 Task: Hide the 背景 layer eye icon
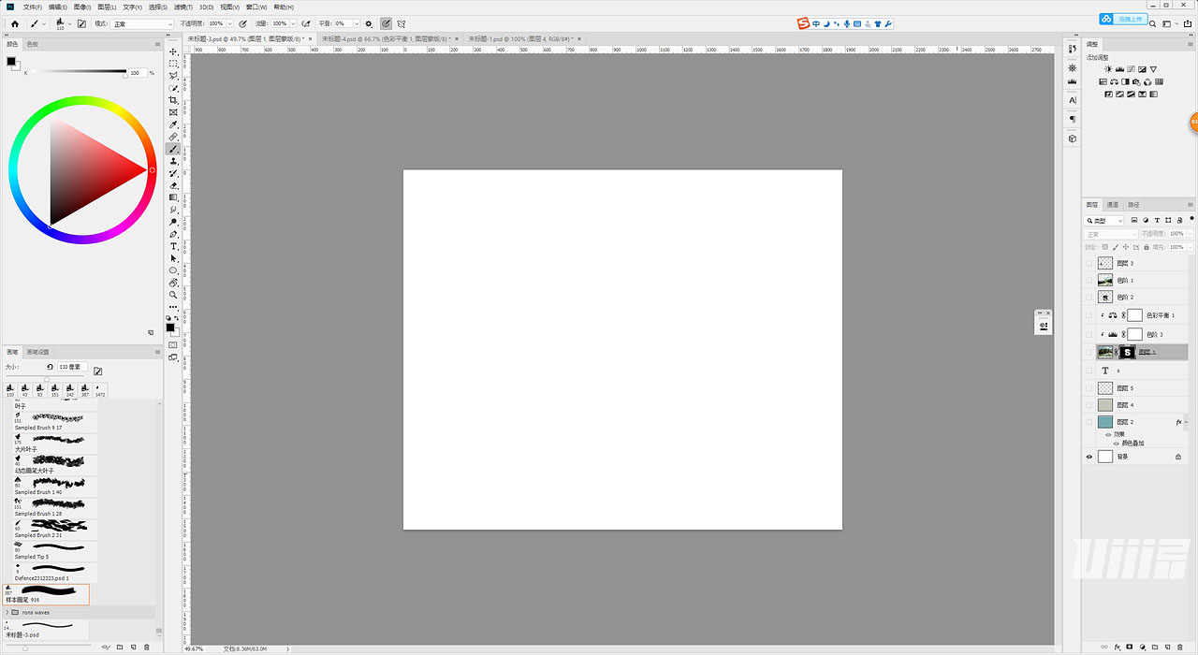[x=1088, y=457]
